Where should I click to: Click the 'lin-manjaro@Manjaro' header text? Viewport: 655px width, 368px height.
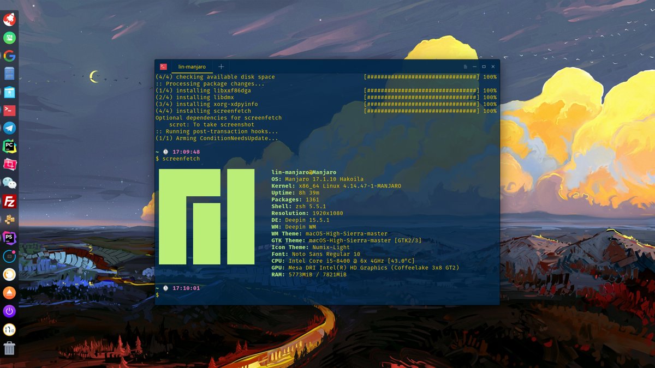point(304,172)
